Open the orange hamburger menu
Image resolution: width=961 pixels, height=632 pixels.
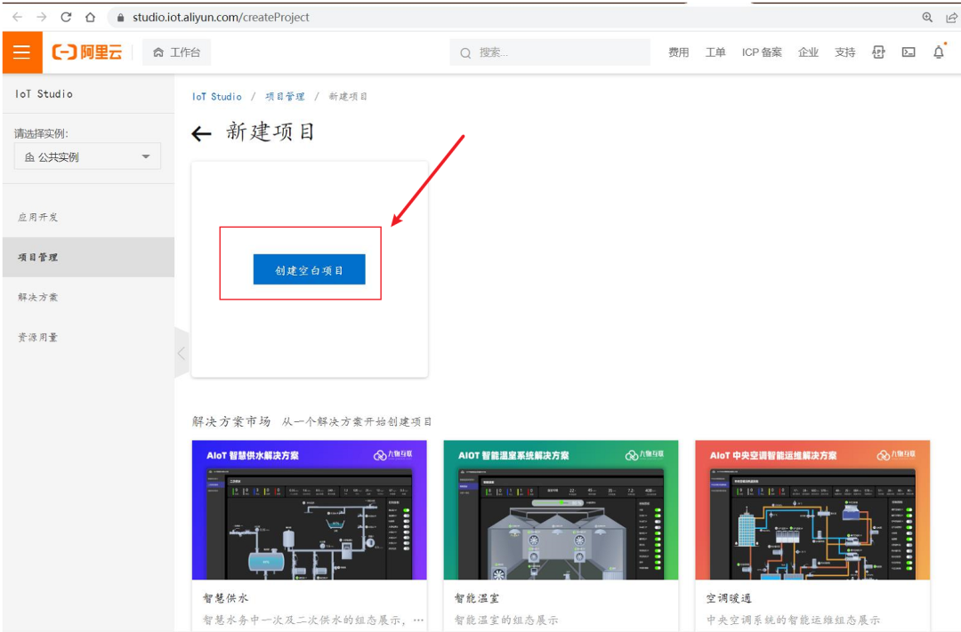point(22,52)
